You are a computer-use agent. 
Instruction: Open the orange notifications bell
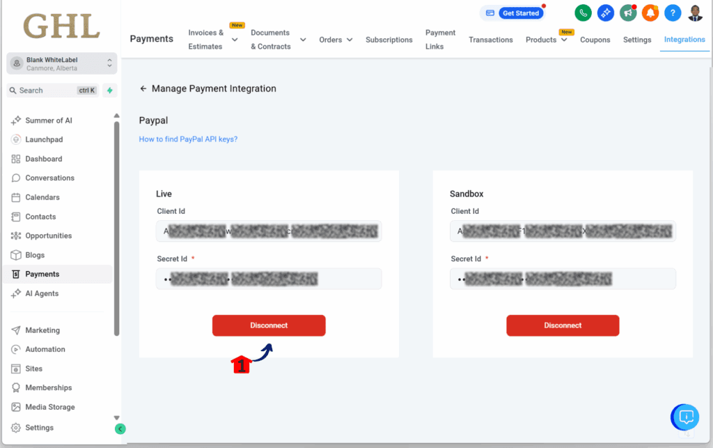tap(650, 13)
